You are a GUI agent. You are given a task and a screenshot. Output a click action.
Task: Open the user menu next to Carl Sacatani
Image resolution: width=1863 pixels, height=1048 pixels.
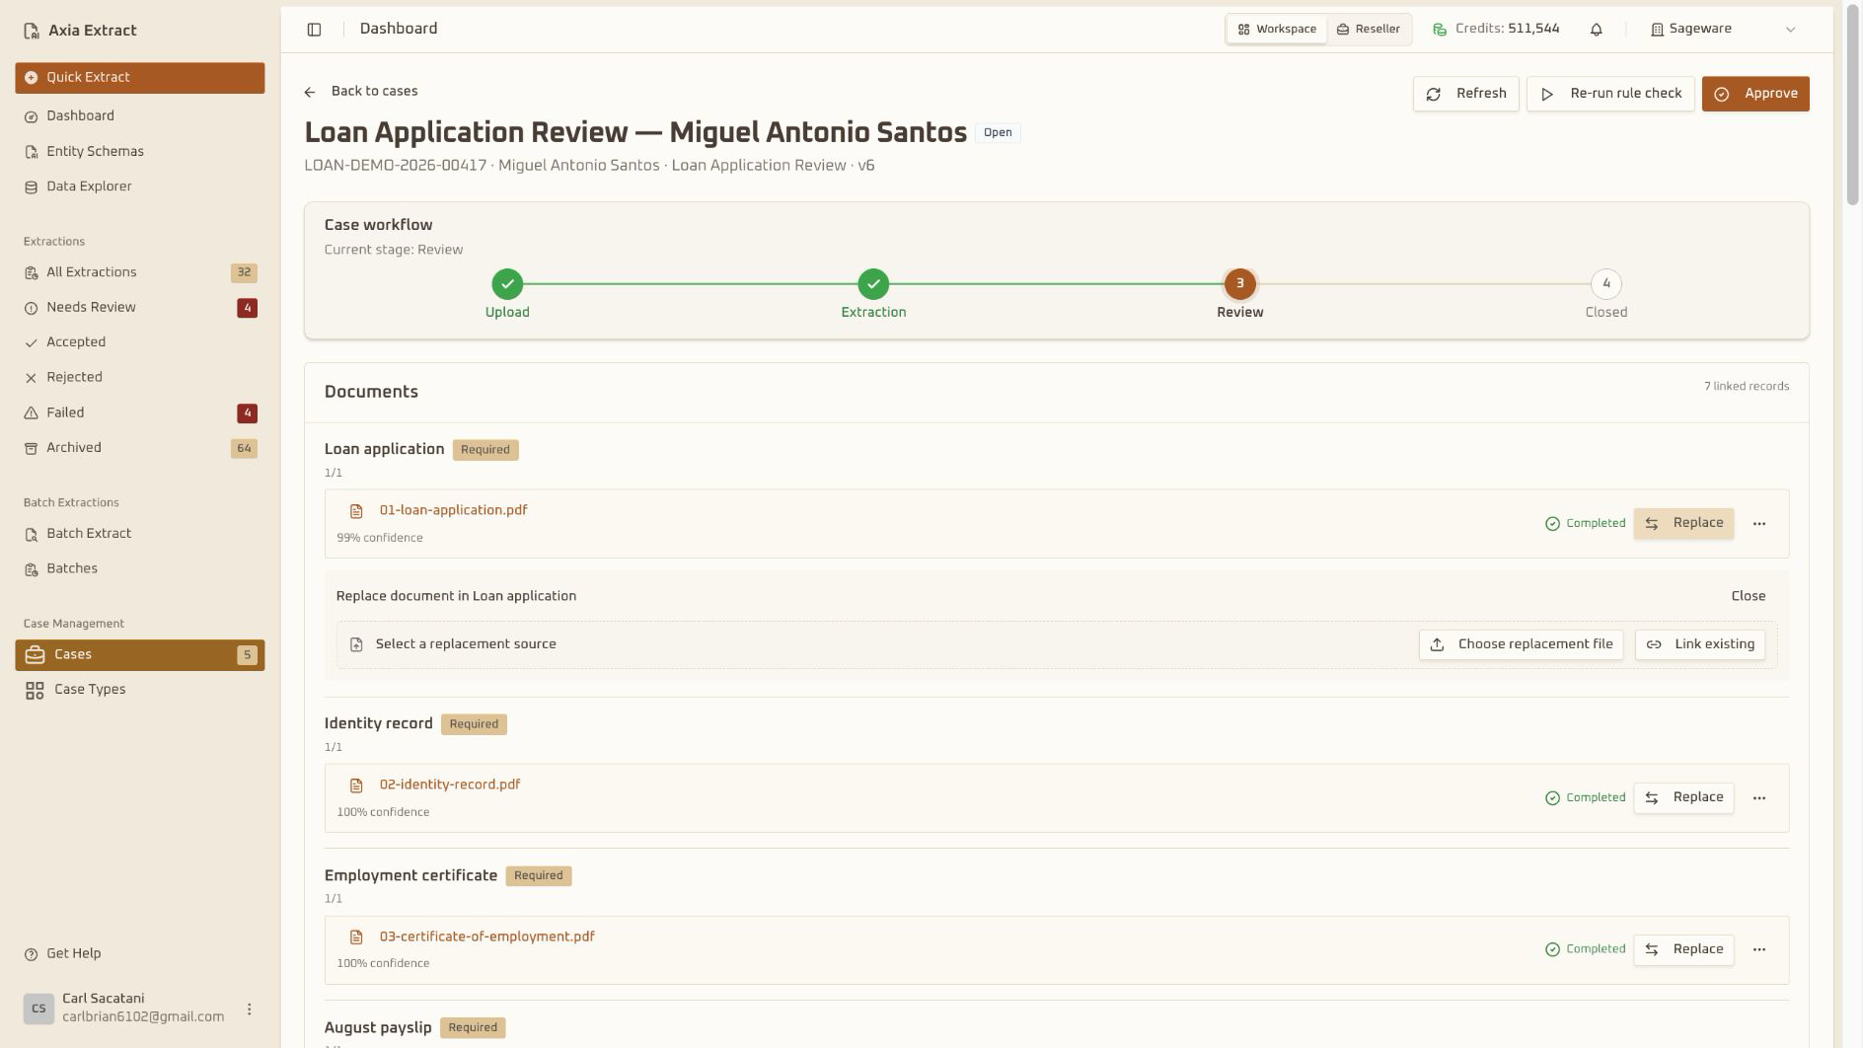pyautogui.click(x=249, y=1009)
